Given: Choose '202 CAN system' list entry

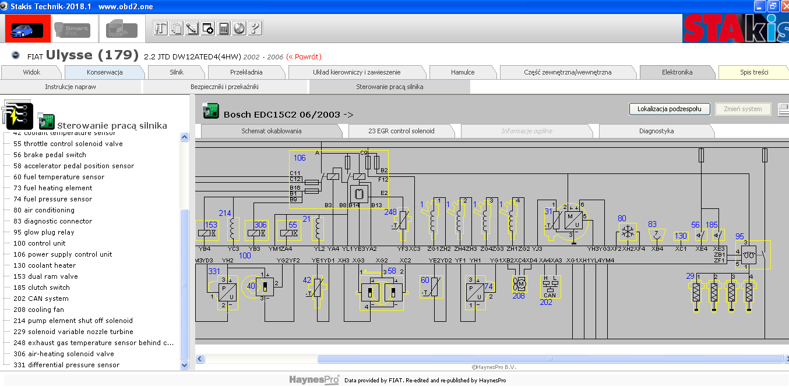Looking at the screenshot, I should click(x=41, y=299).
